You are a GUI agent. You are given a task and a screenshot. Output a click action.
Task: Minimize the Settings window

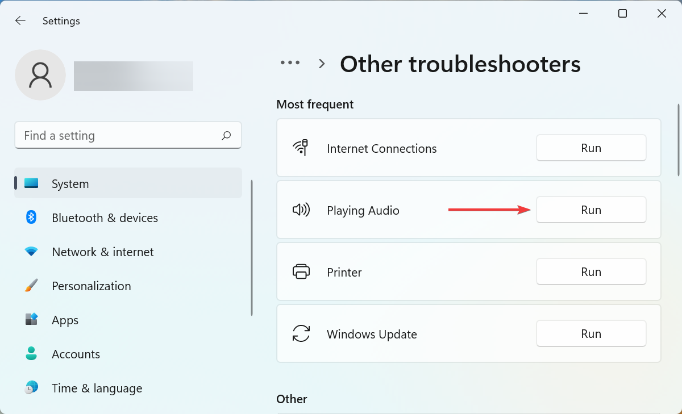coord(583,14)
